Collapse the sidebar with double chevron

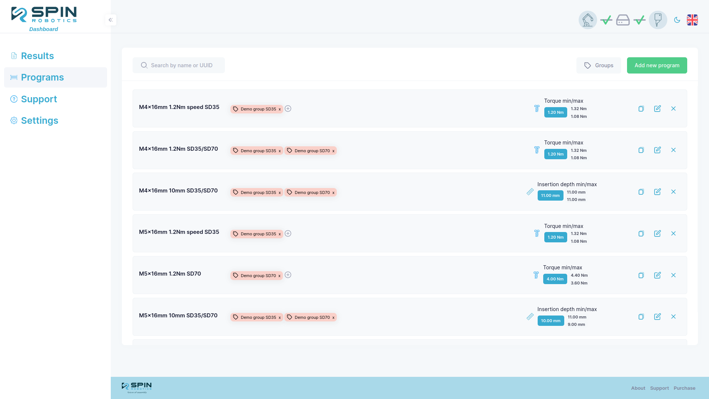point(110,20)
